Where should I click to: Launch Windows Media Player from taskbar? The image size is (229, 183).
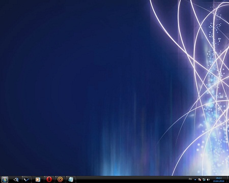coord(38,179)
